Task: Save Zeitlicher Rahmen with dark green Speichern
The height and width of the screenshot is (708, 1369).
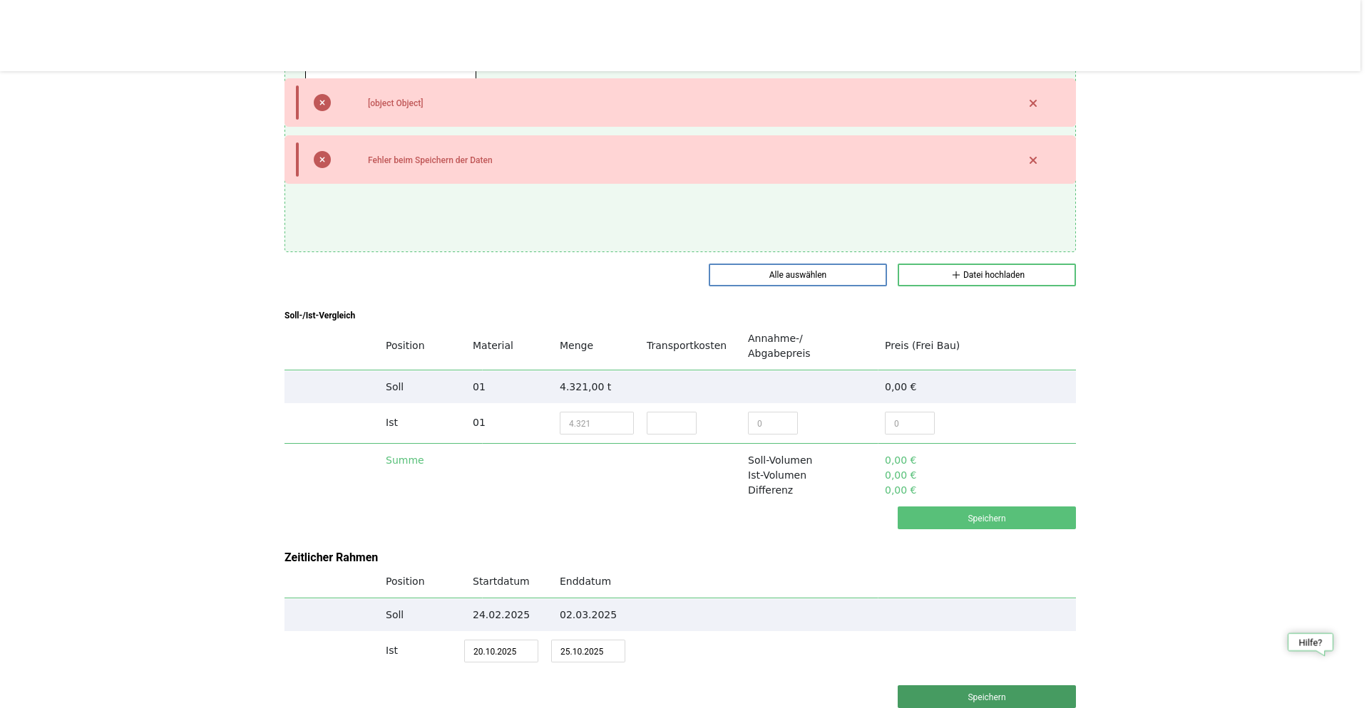Action: [x=986, y=697]
